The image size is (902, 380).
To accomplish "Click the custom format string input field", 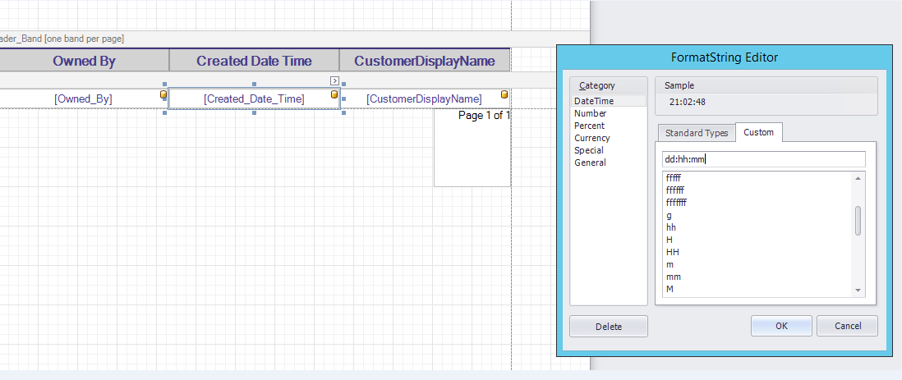I will coord(763,159).
